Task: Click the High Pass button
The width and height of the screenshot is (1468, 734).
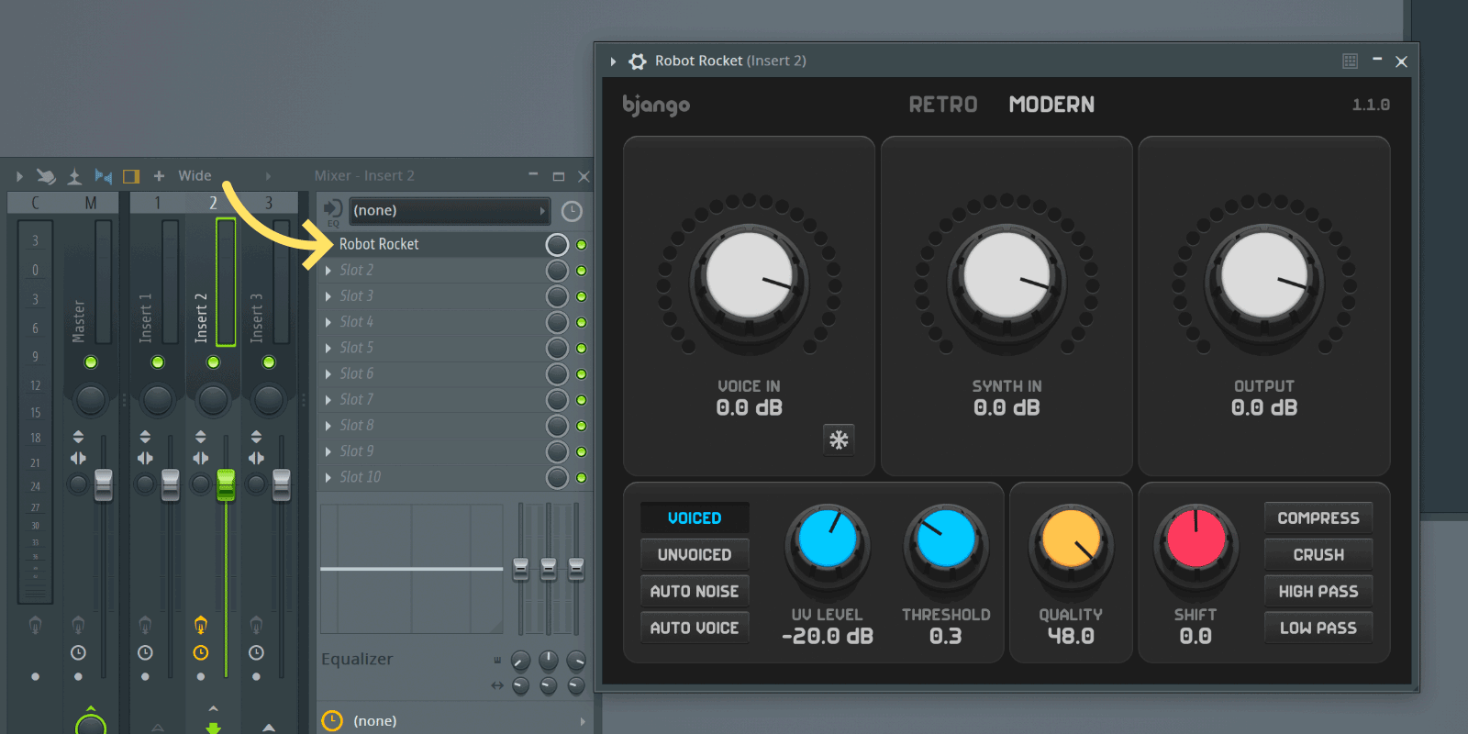Action: 1318,591
